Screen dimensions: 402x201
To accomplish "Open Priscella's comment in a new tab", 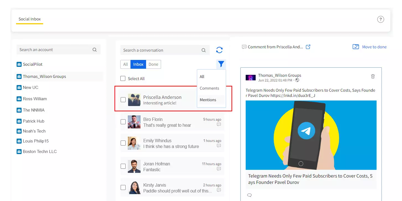I will pos(308,47).
